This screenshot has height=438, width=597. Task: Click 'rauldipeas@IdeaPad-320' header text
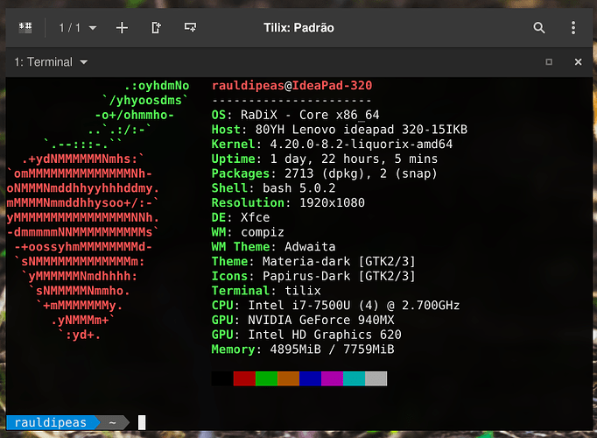point(292,85)
